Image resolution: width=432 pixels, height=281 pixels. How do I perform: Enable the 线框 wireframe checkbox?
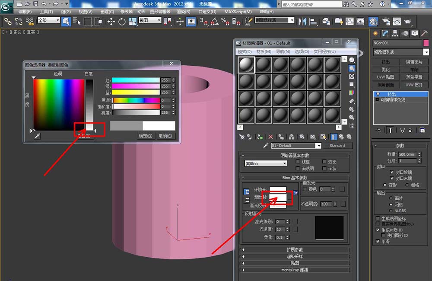coord(298,162)
